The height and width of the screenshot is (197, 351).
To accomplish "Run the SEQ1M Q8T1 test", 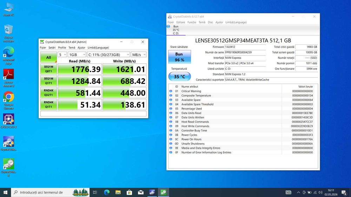I will (48, 69).
